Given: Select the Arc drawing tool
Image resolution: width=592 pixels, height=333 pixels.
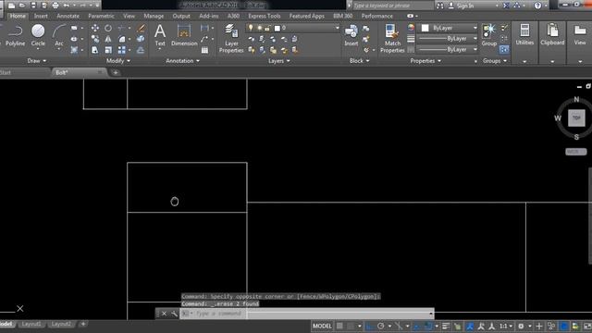Looking at the screenshot, I should coord(59,35).
